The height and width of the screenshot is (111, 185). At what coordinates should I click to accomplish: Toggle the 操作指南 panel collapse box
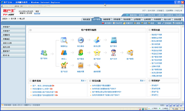pos(31,81)
